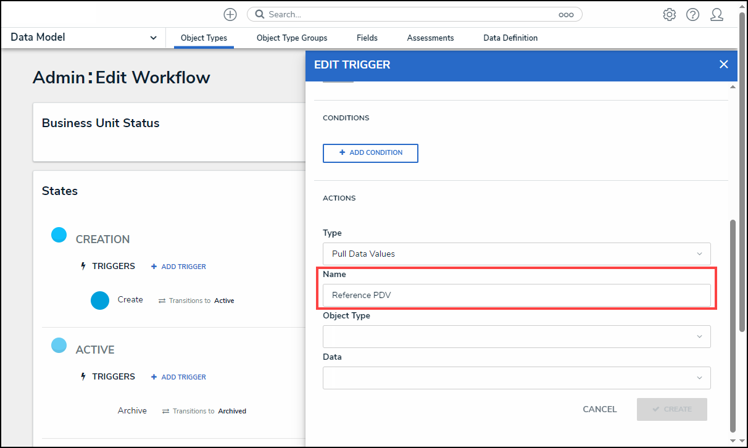Screen dimensions: 748x448
Task: Click the plus create icon beside search
Action: (x=230, y=14)
